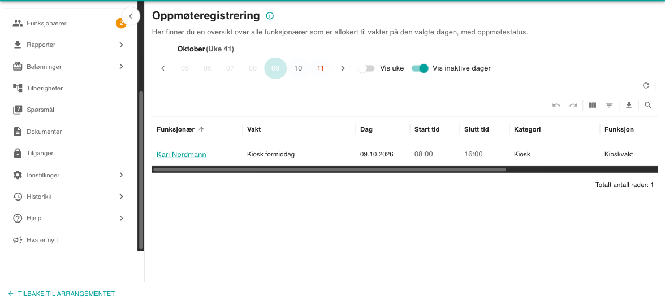
Task: Click the Innstillinger gear icon
Action: [x=18, y=175]
